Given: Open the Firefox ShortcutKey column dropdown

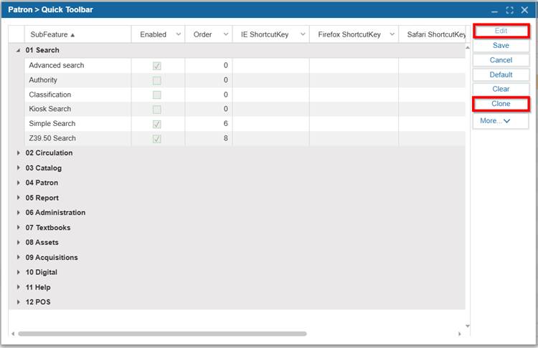Looking at the screenshot, I should click(392, 34).
